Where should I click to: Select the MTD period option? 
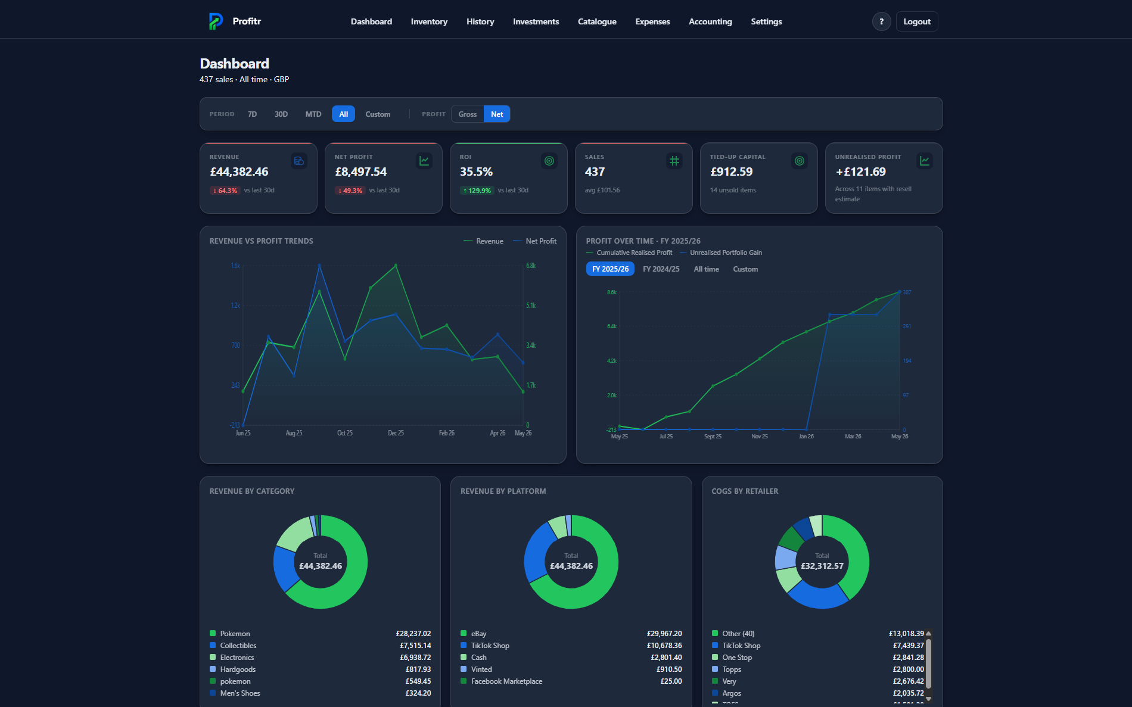click(x=313, y=114)
